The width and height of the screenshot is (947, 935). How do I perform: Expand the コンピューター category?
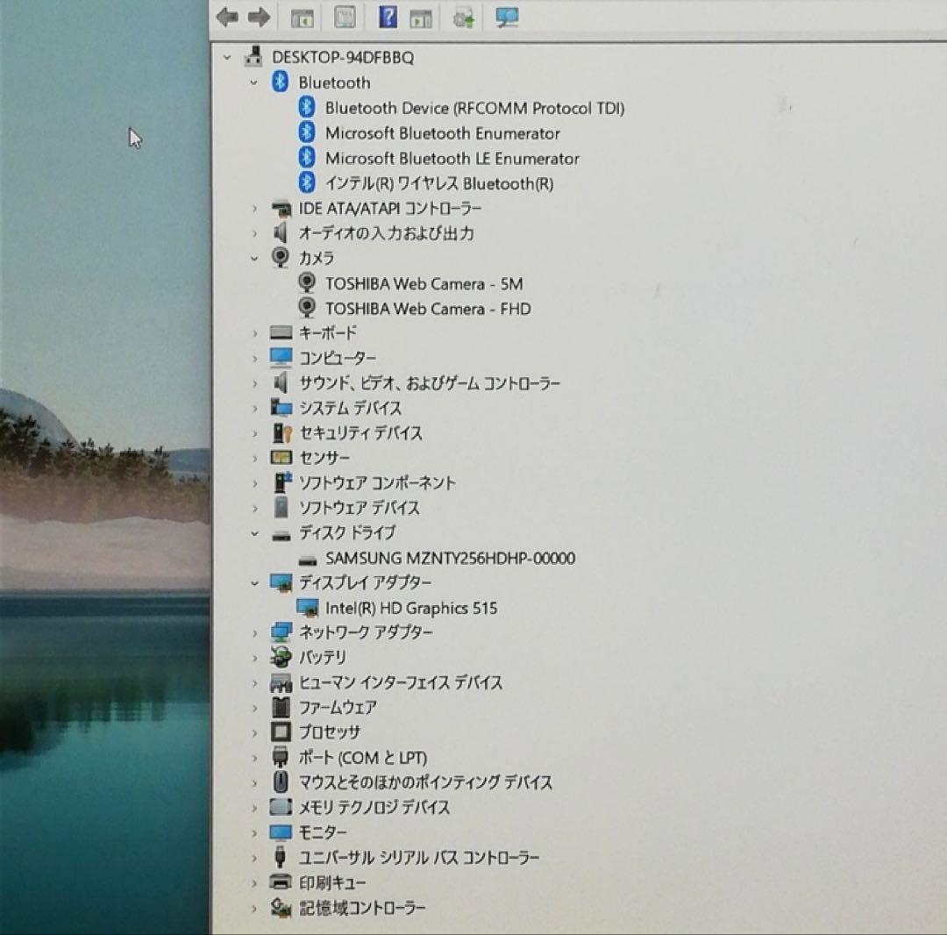(x=254, y=358)
